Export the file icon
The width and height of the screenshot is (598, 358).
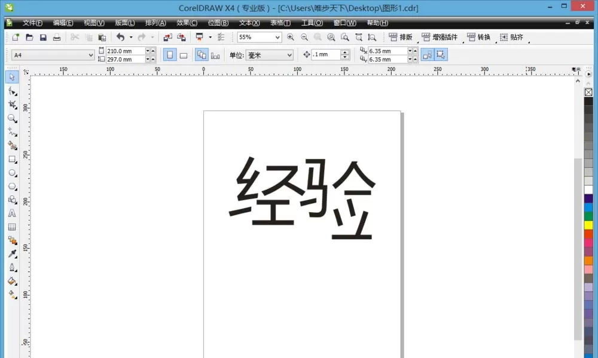click(x=181, y=37)
